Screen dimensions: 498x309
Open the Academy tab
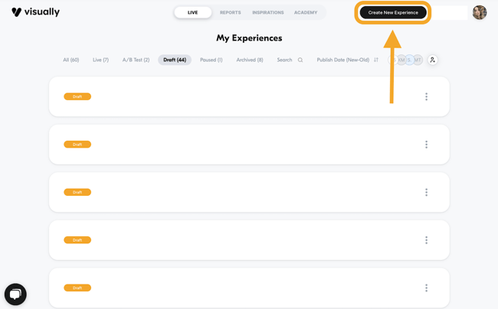[306, 12]
